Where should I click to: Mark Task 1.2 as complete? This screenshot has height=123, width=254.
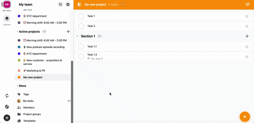(x=81, y=56)
